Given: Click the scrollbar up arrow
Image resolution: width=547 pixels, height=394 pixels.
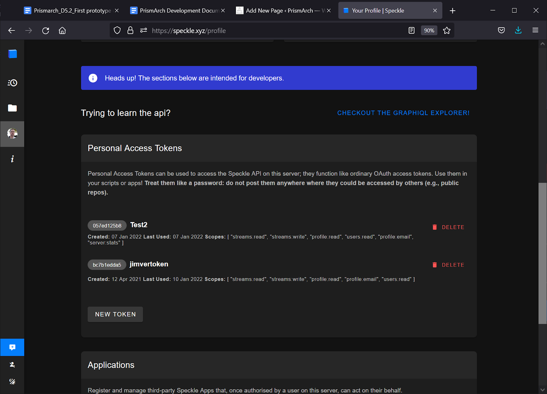Looking at the screenshot, I should (543, 44).
